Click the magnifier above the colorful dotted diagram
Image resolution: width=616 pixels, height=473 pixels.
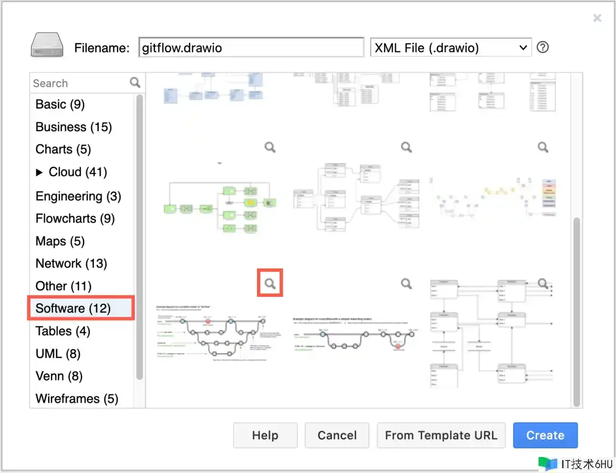pyautogui.click(x=543, y=147)
